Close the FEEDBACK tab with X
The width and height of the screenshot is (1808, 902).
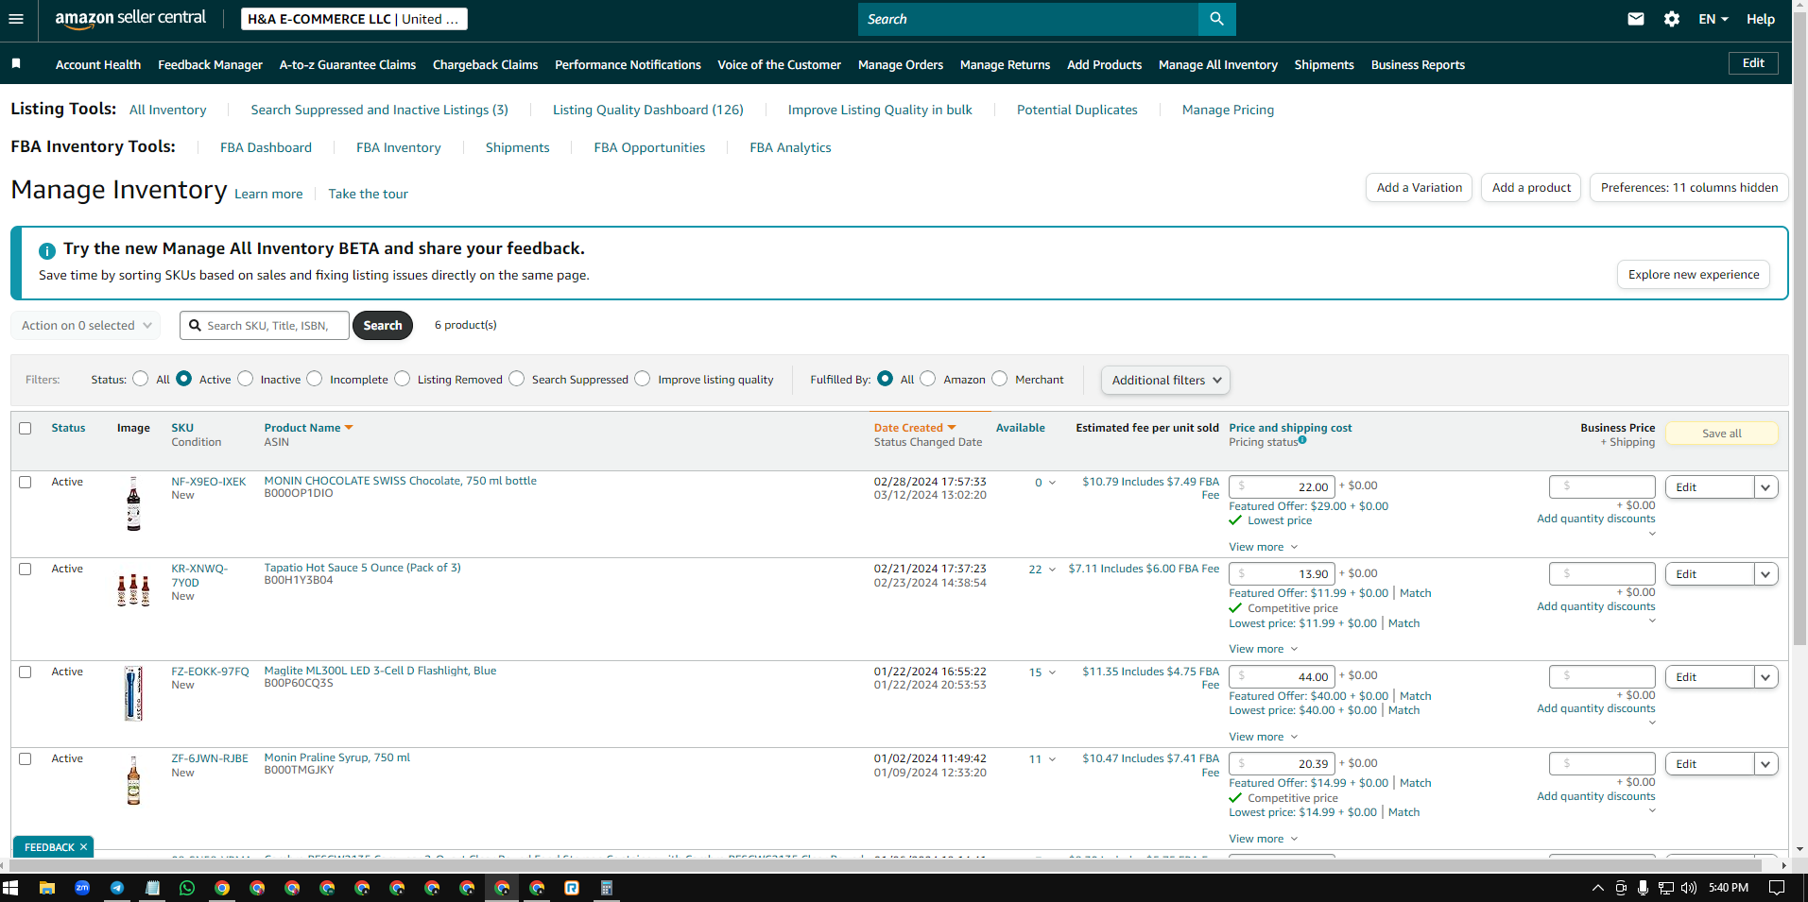click(83, 847)
